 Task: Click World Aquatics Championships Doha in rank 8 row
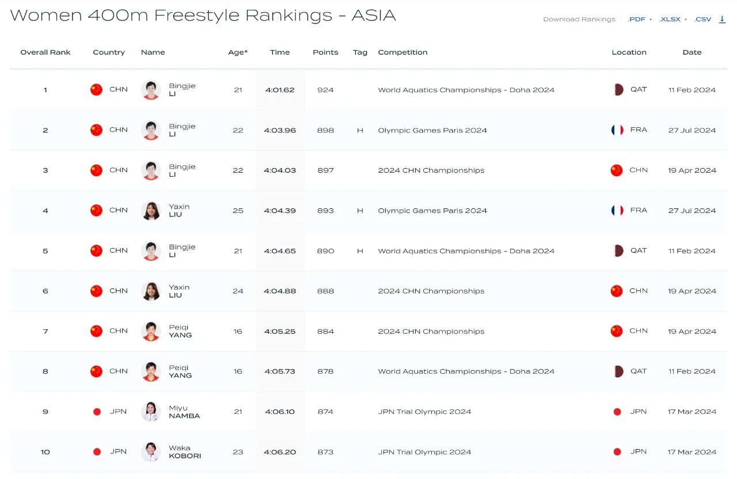click(x=466, y=371)
